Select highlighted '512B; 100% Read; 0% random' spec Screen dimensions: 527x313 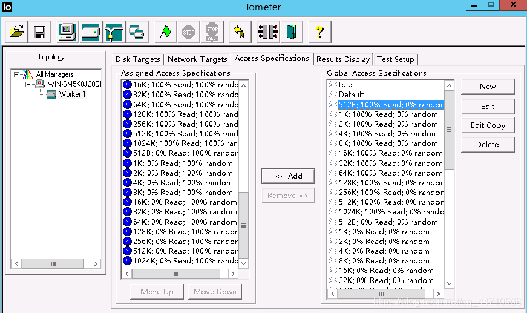coord(391,105)
